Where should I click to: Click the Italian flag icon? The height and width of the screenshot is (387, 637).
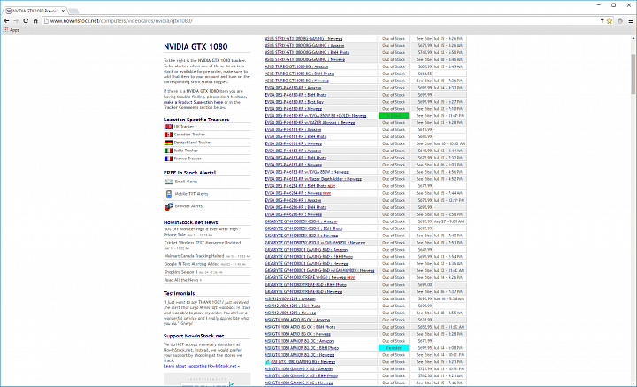pyautogui.click(x=168, y=151)
